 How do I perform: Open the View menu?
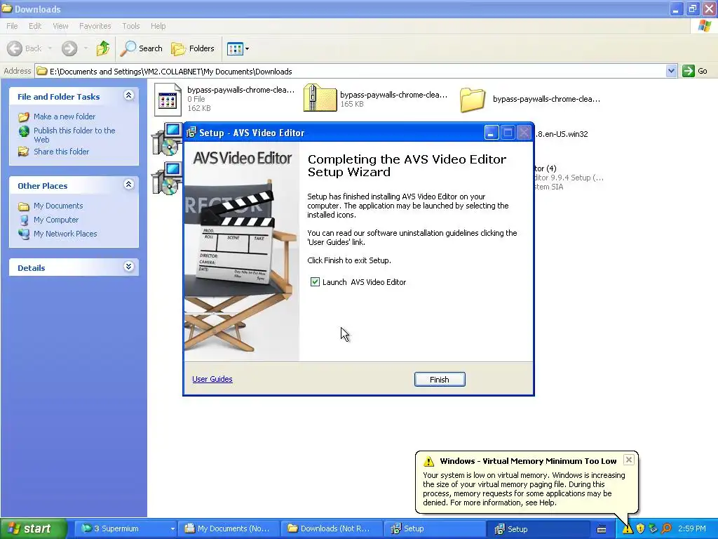(60, 26)
